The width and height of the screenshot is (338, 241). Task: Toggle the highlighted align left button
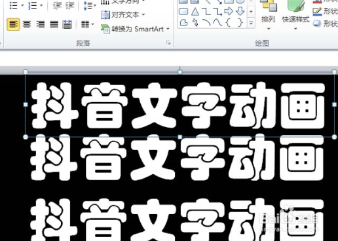(13, 24)
